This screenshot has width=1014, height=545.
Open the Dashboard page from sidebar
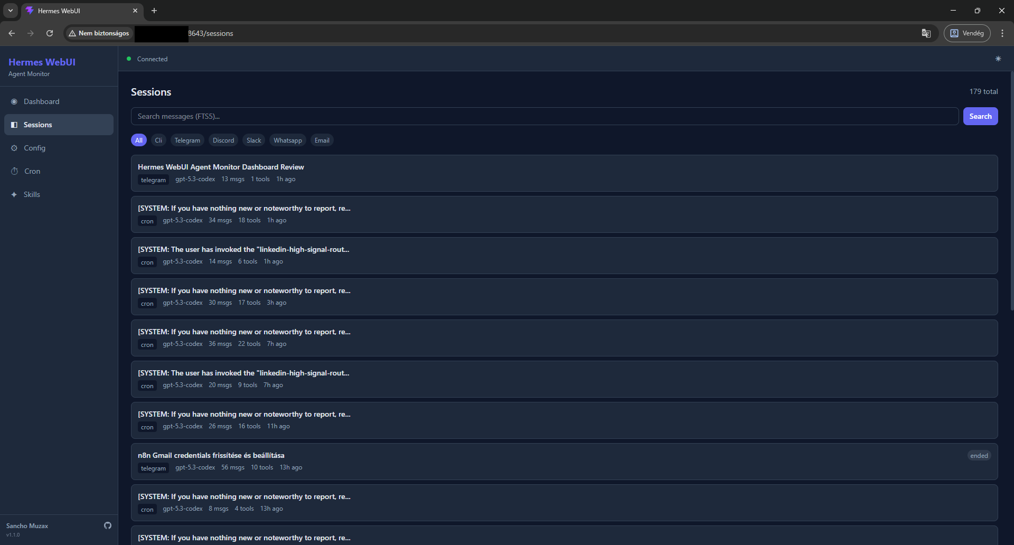pyautogui.click(x=59, y=101)
